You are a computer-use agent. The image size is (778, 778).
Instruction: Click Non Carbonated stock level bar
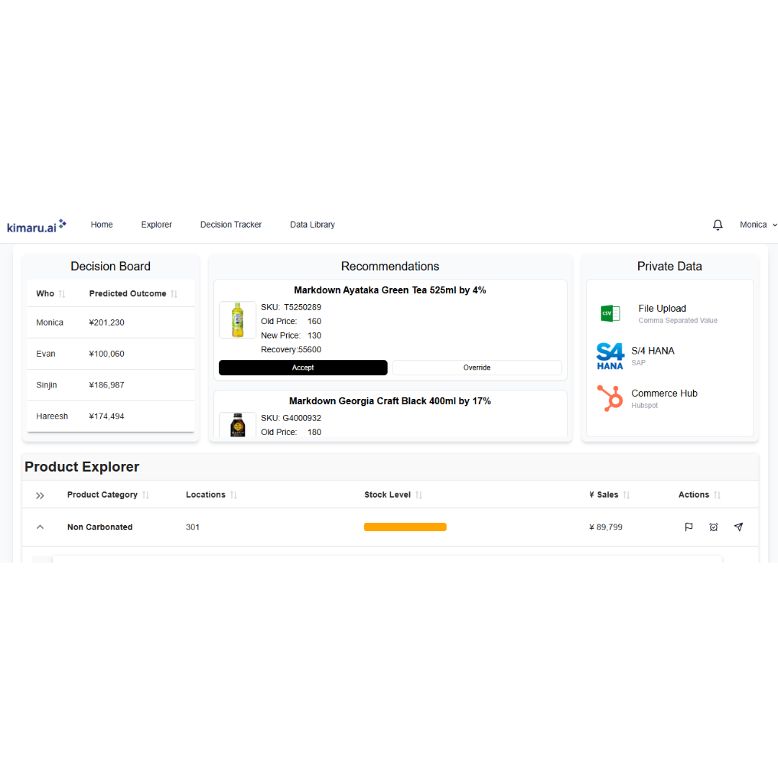click(405, 527)
